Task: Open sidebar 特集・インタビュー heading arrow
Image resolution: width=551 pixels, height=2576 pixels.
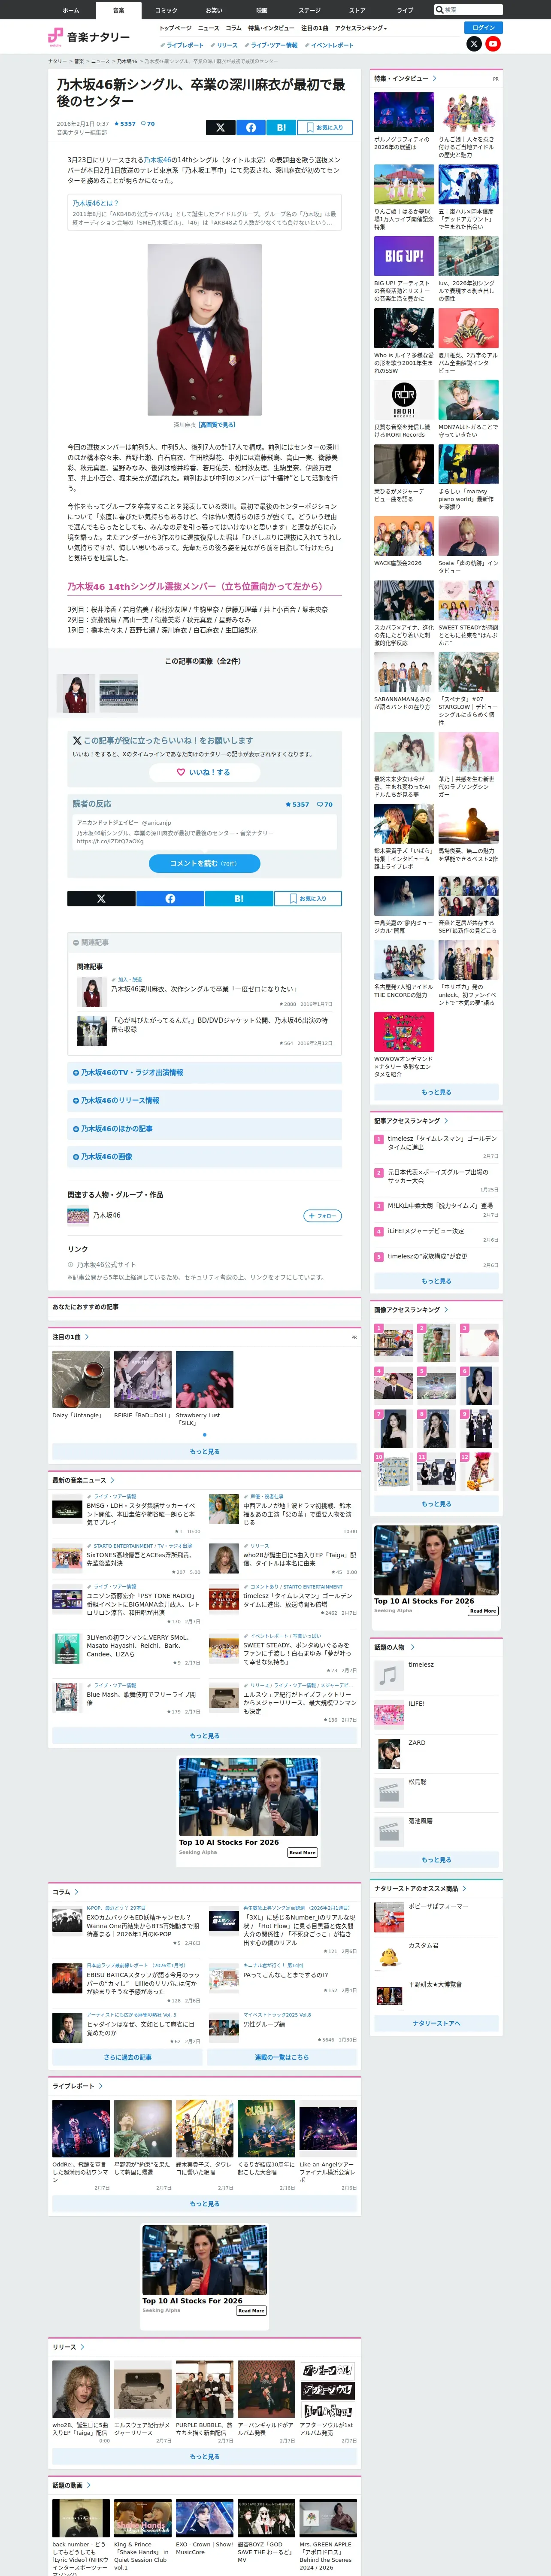Action: pos(434,78)
